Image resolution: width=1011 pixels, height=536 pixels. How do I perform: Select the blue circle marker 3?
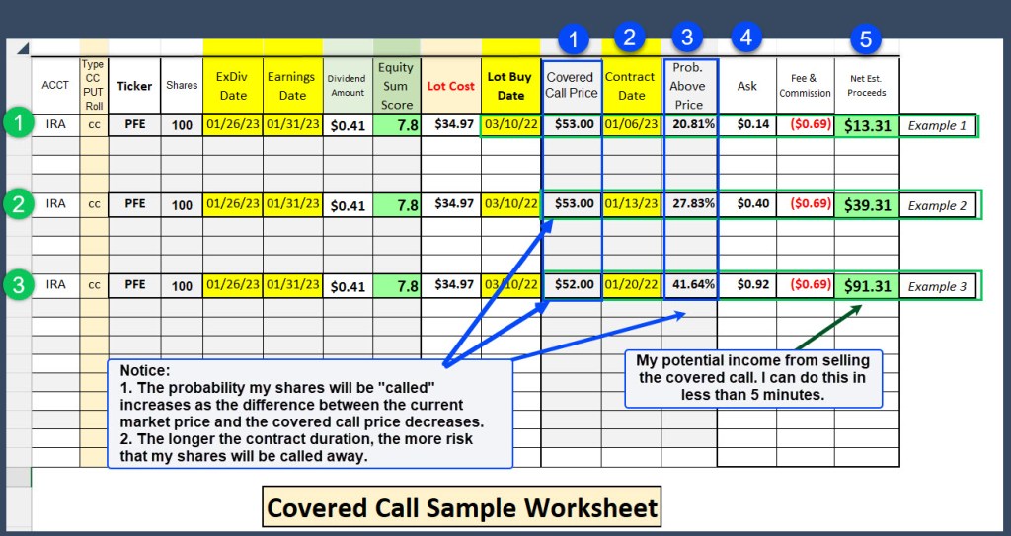[x=687, y=38]
